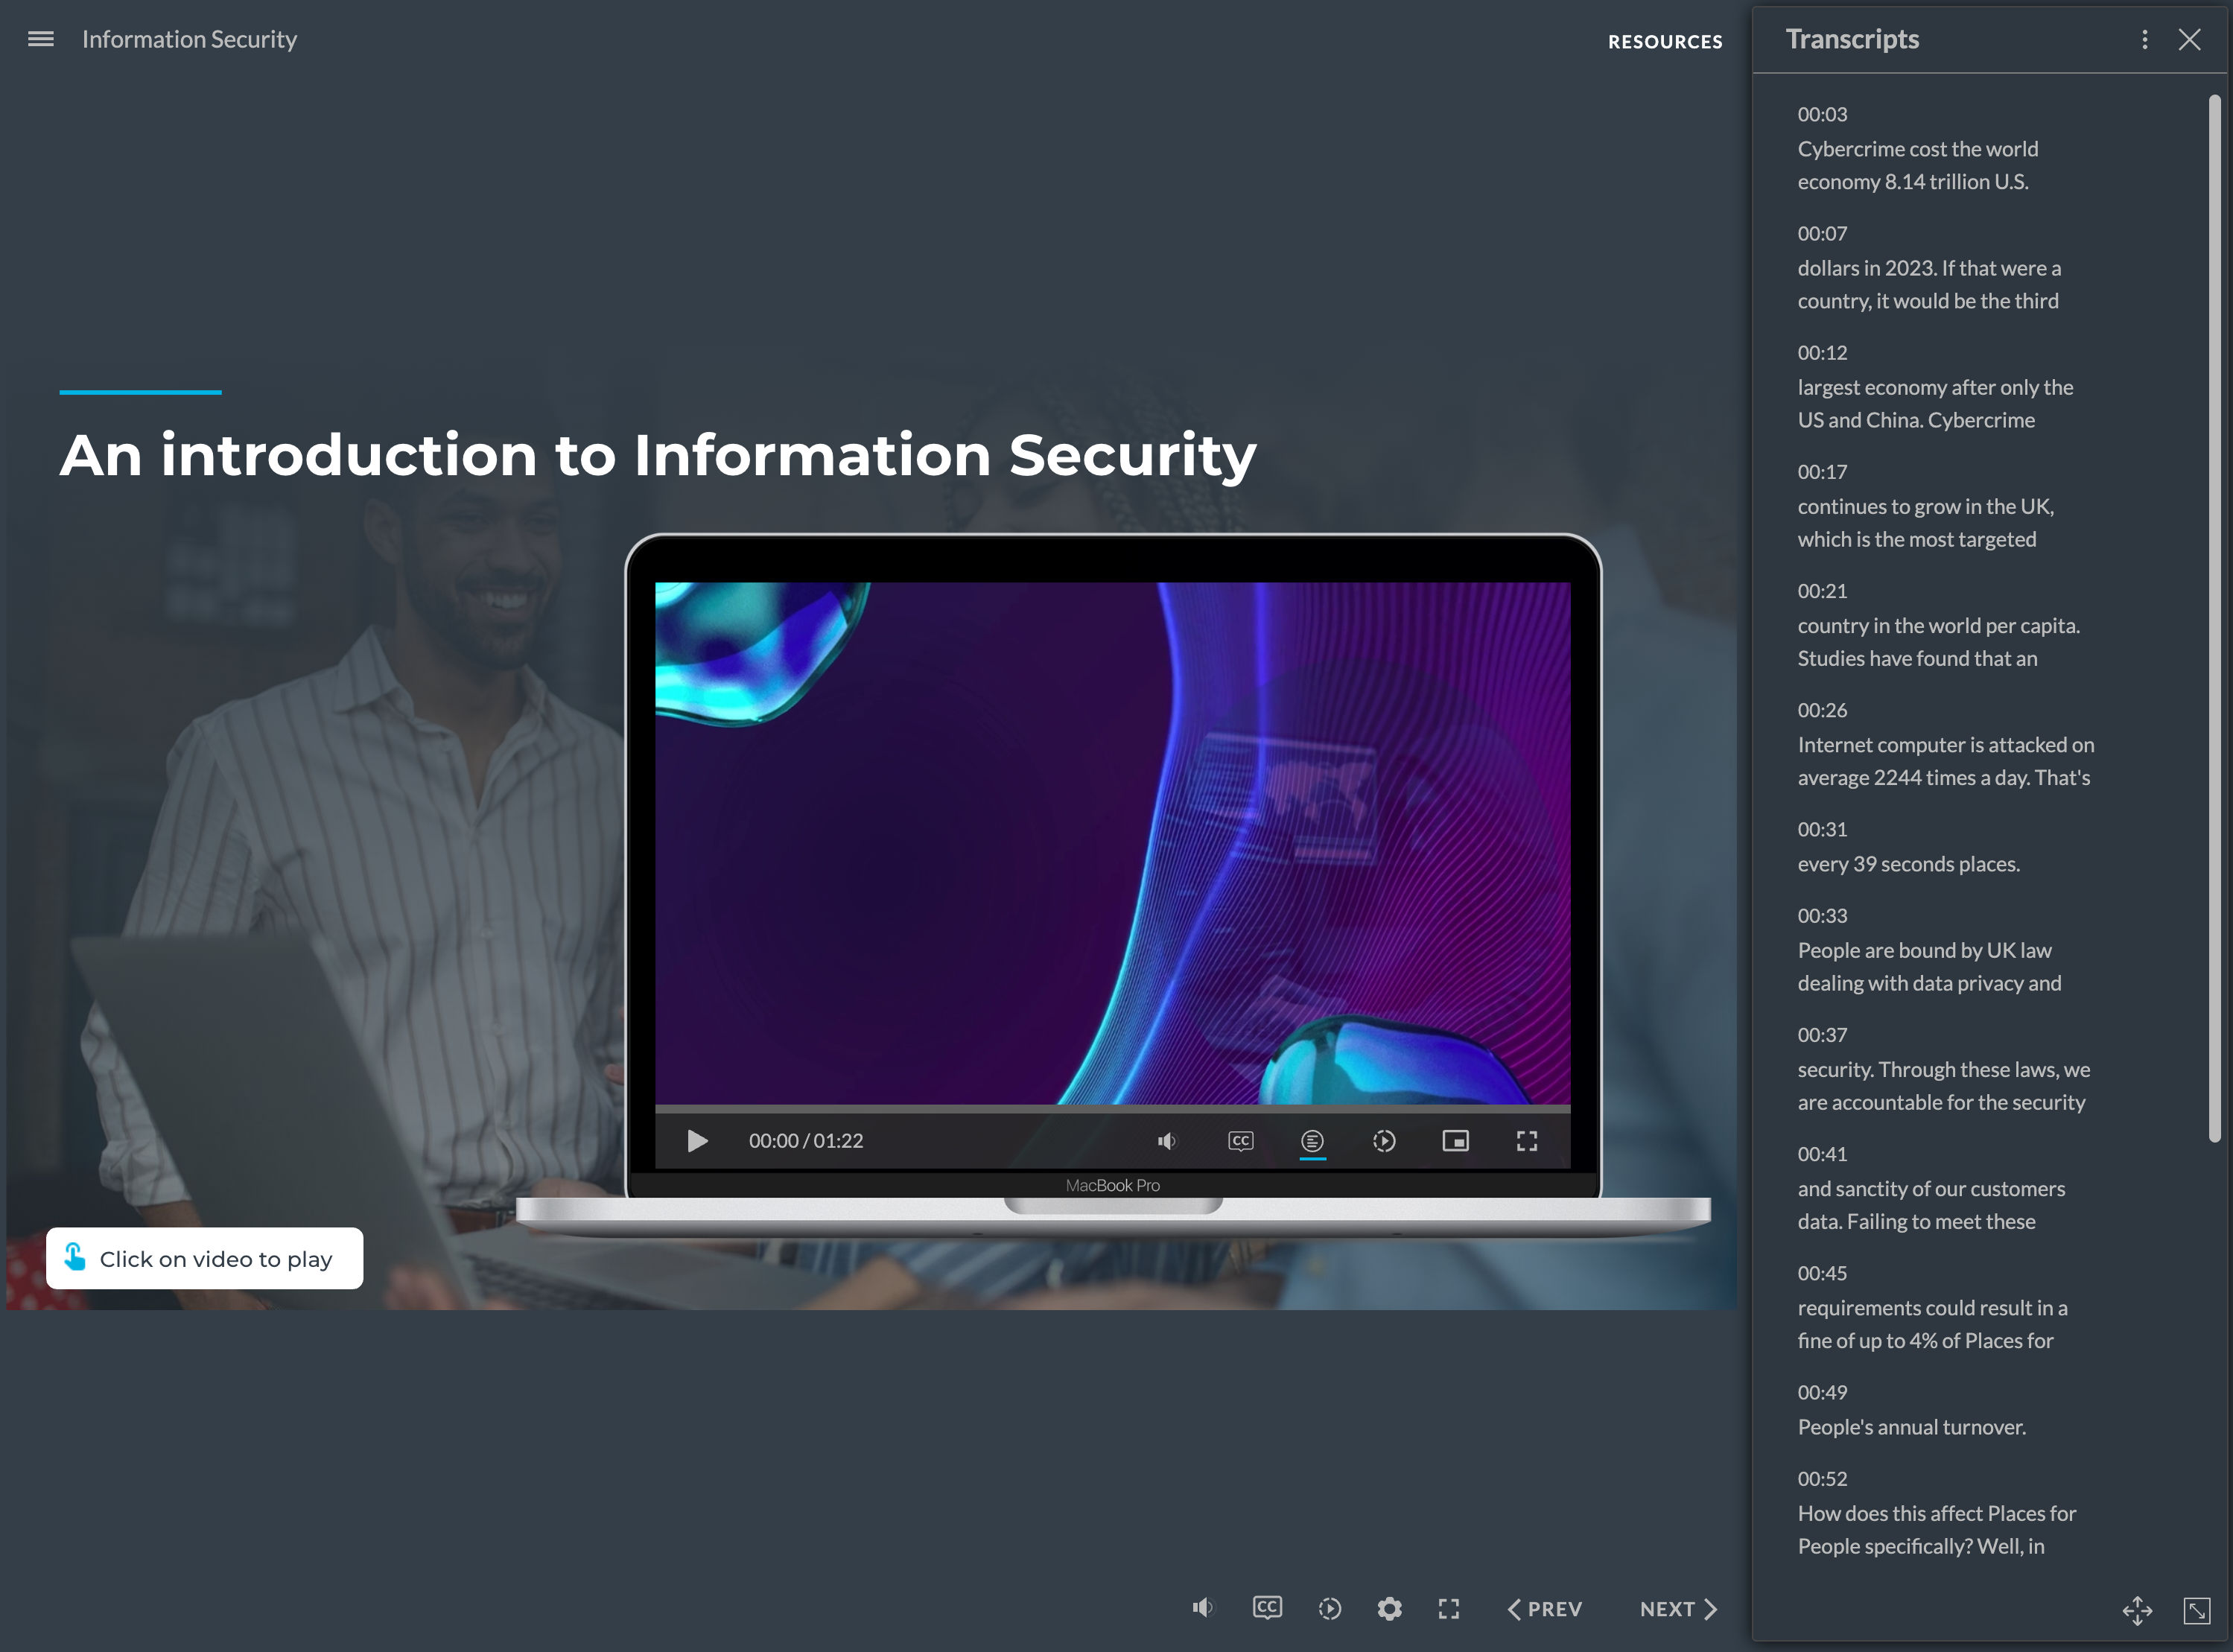Image resolution: width=2233 pixels, height=1652 pixels.
Task: Play the video in the laptop player
Action: coord(697,1141)
